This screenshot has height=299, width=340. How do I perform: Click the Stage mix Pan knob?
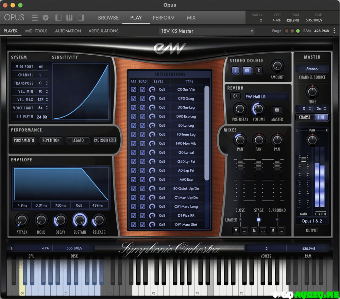coord(259,140)
